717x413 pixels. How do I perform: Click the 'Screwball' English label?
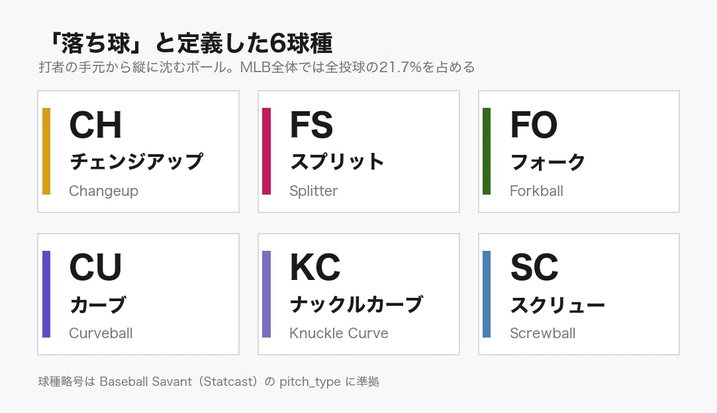(543, 333)
